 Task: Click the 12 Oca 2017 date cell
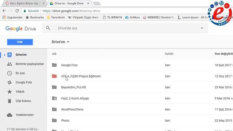pos(223,76)
